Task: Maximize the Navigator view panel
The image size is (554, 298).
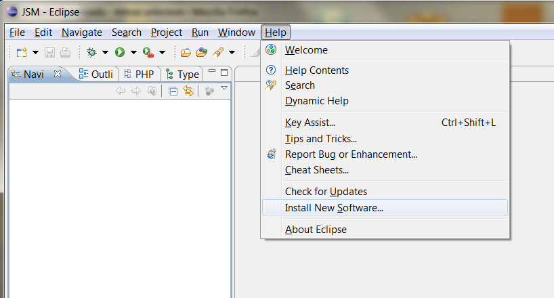Action: [224, 72]
